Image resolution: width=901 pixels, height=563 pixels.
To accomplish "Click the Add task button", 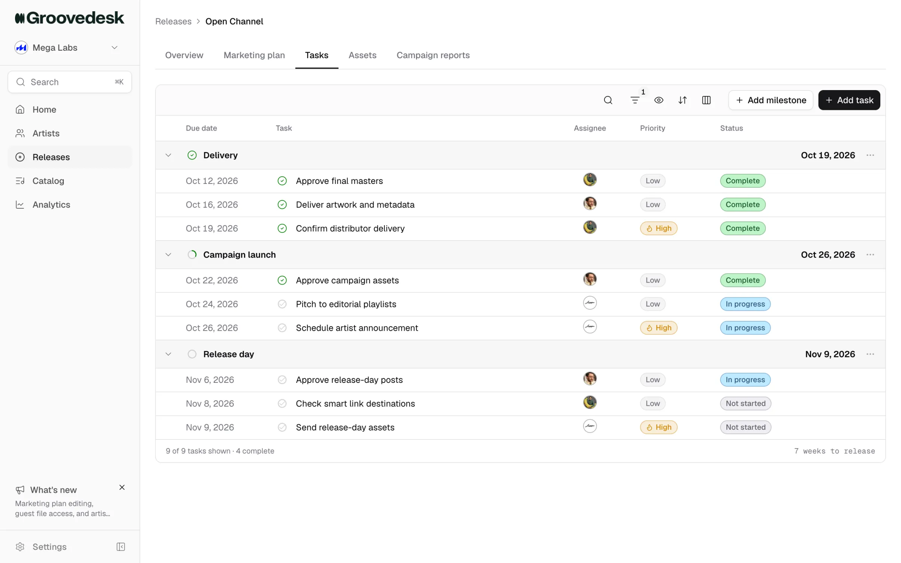I will [849, 100].
